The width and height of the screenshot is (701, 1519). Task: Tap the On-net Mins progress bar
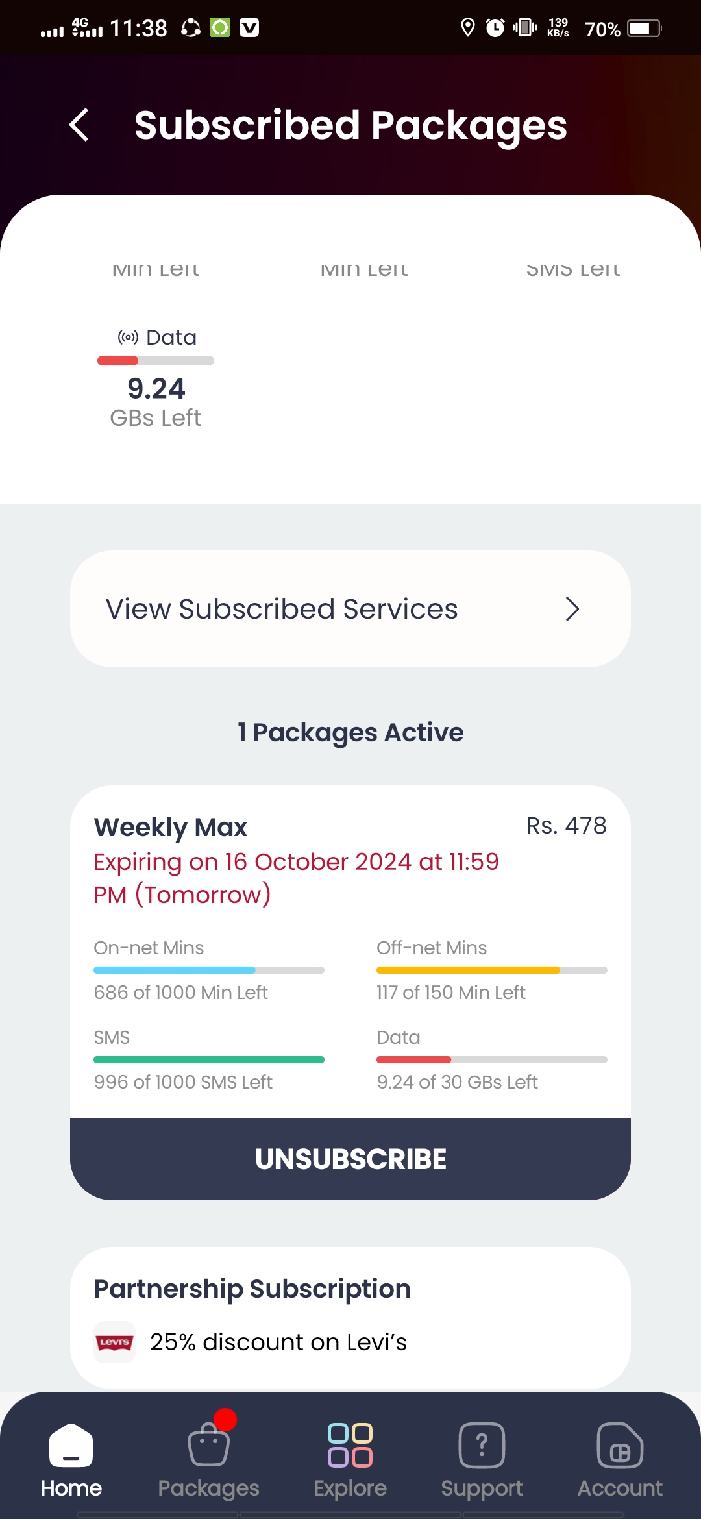coord(209,970)
